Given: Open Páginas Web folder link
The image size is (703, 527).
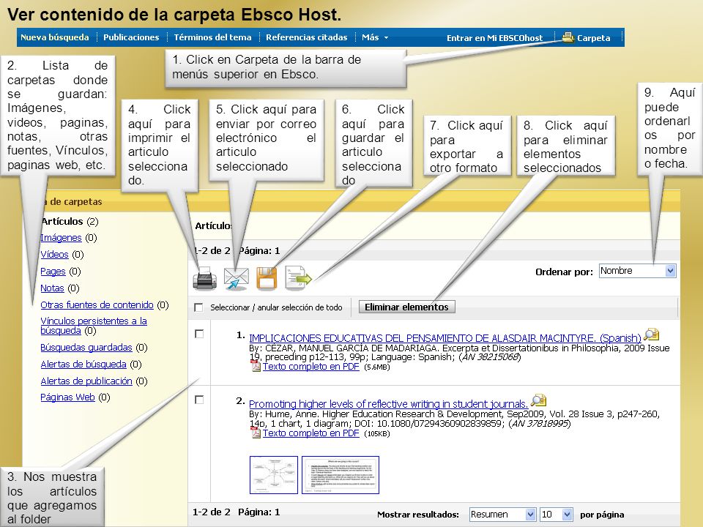Looking at the screenshot, I should point(67,397).
